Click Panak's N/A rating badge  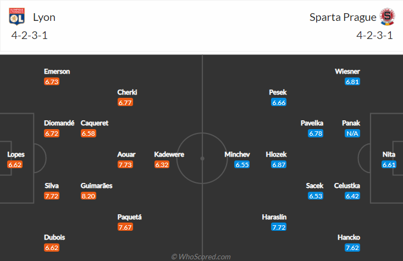click(352, 134)
